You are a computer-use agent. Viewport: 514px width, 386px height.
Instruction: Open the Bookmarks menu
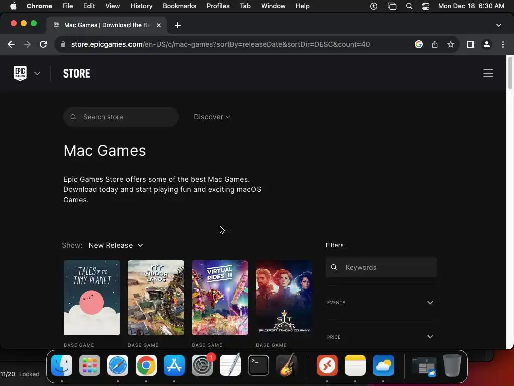[179, 6]
